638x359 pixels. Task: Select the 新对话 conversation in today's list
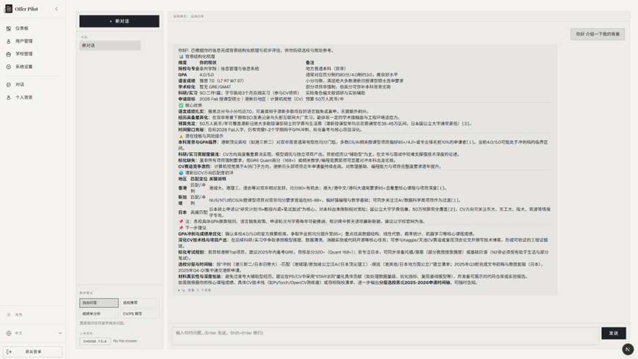[110, 45]
